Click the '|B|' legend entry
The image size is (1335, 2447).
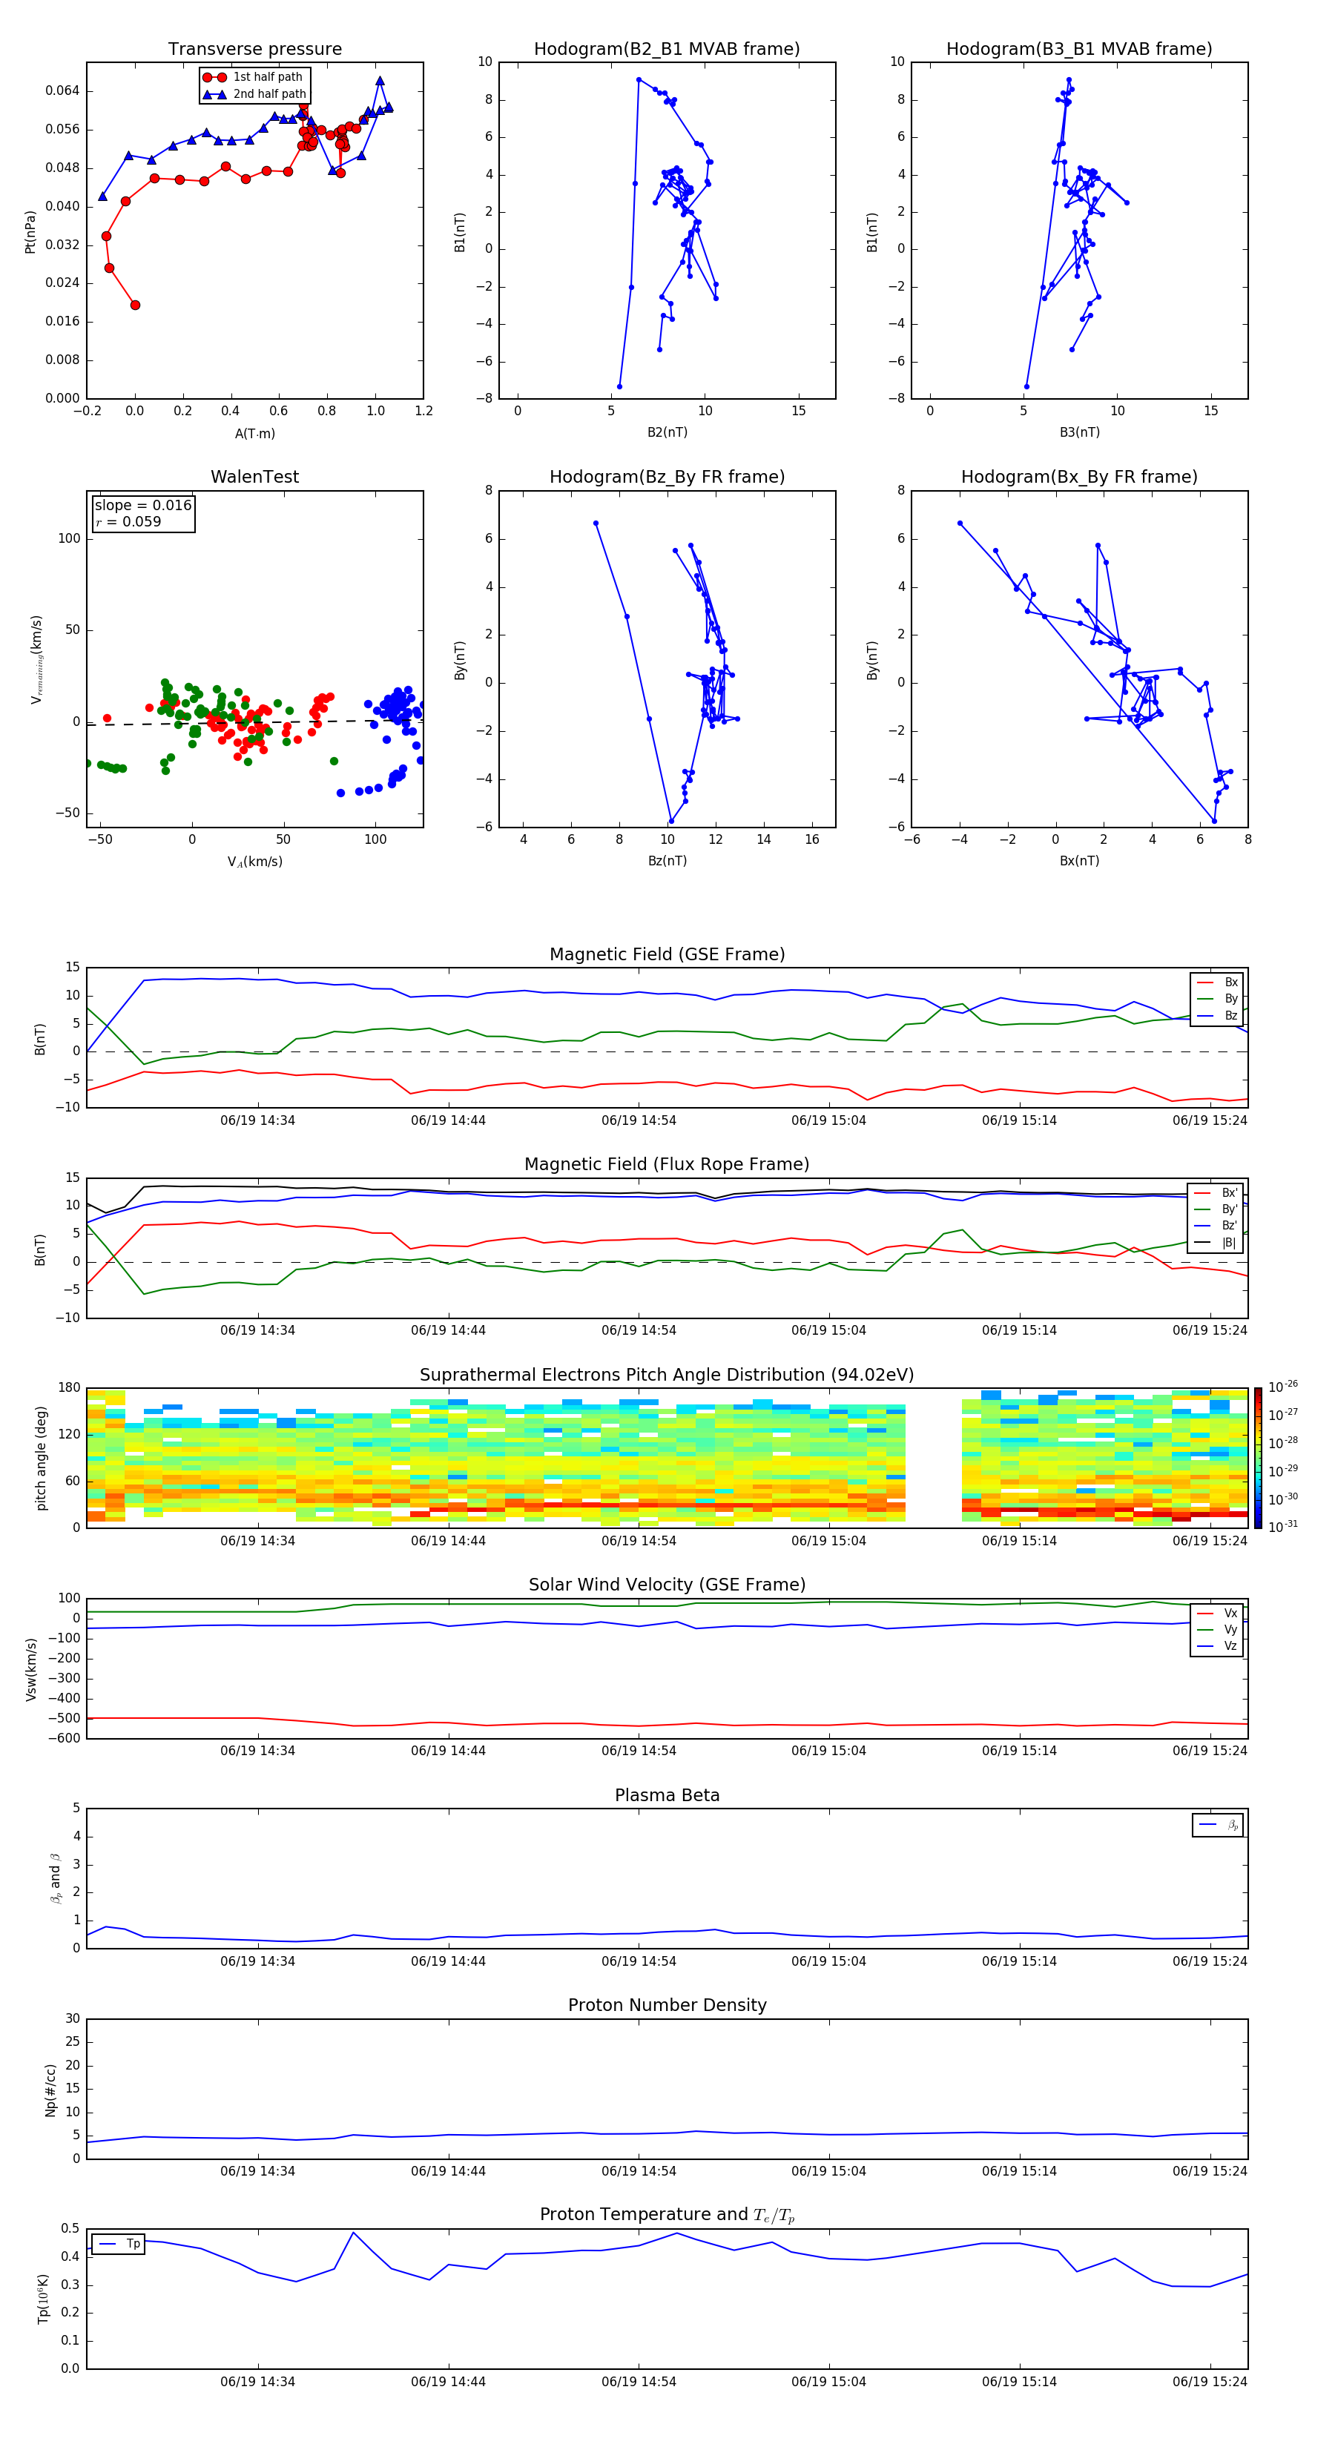pos(1216,1243)
